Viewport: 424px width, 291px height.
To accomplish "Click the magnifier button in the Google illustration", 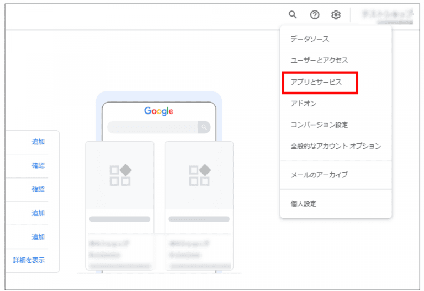I will click(204, 127).
